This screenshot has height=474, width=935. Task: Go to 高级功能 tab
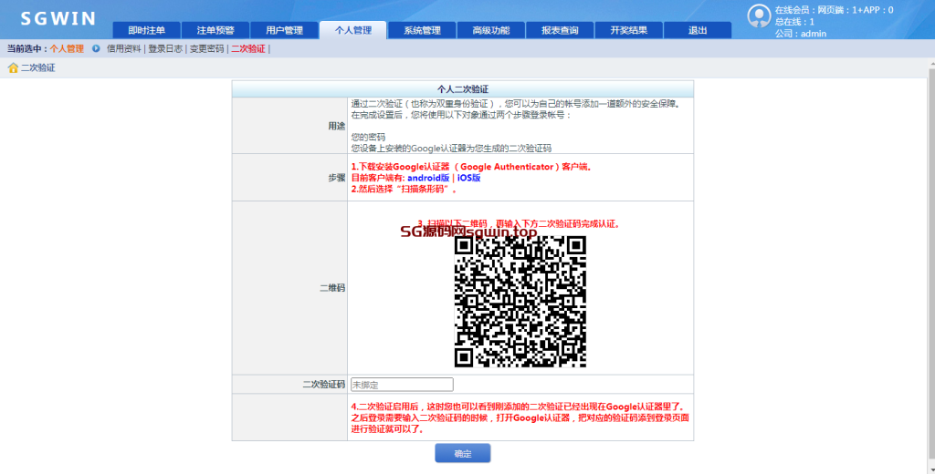tap(490, 30)
